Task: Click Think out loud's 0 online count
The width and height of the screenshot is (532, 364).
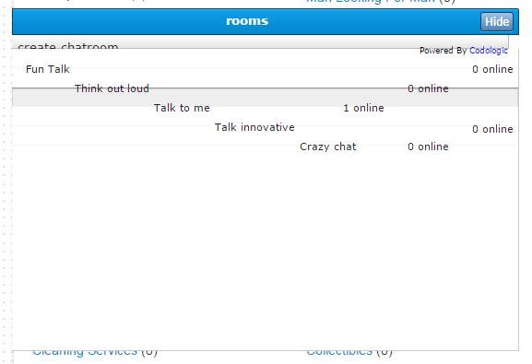Action: pyautogui.click(x=428, y=88)
